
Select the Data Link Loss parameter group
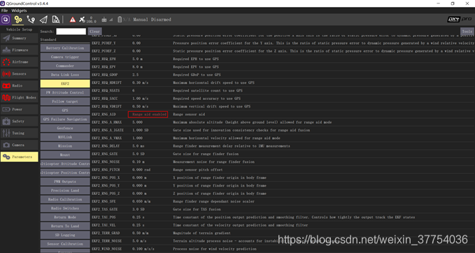point(65,75)
